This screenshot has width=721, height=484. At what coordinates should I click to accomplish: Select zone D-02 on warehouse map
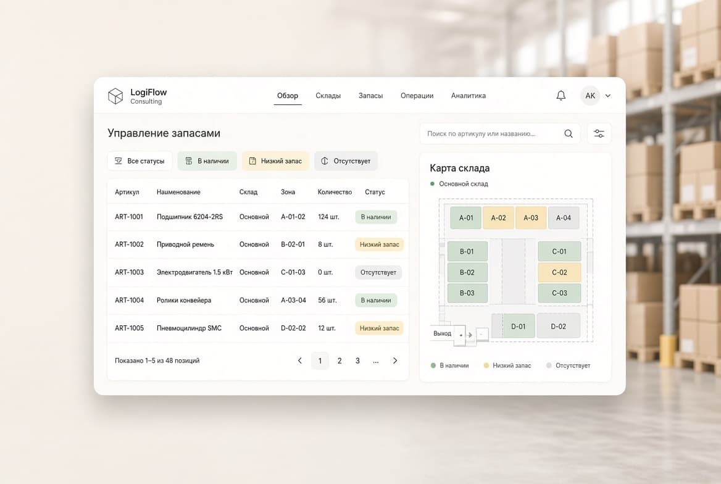tap(558, 326)
